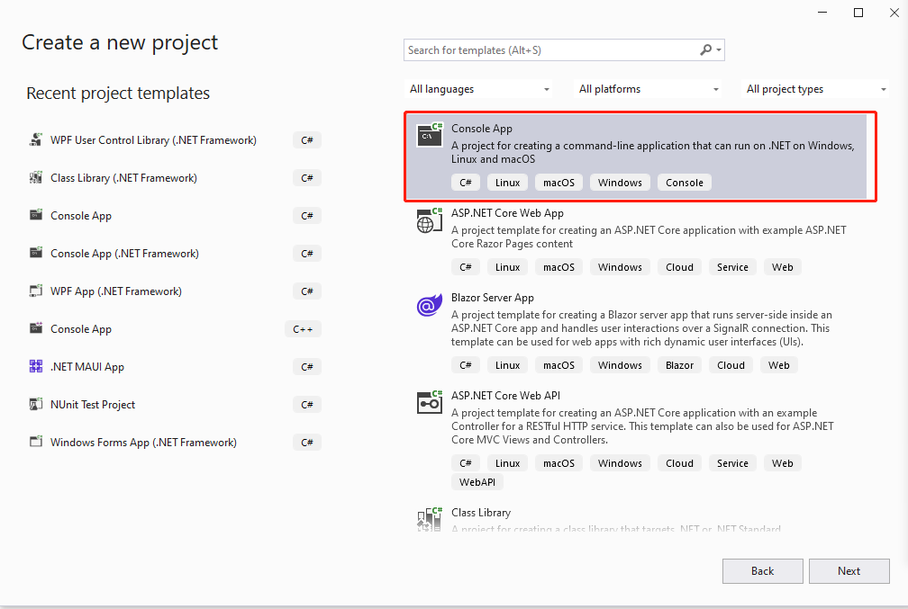Click the bottom Class Library template icon
Viewport: 908px width, 609px height.
coord(430,519)
